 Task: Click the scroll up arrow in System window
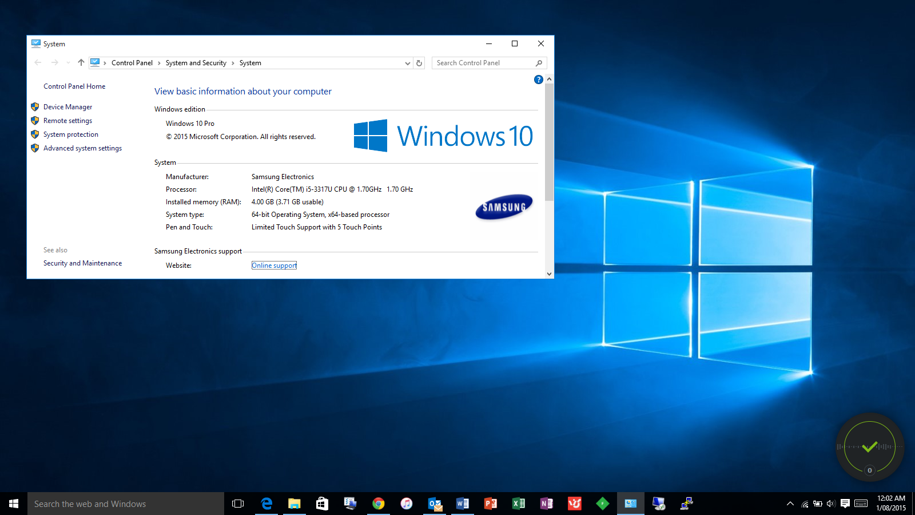point(549,79)
